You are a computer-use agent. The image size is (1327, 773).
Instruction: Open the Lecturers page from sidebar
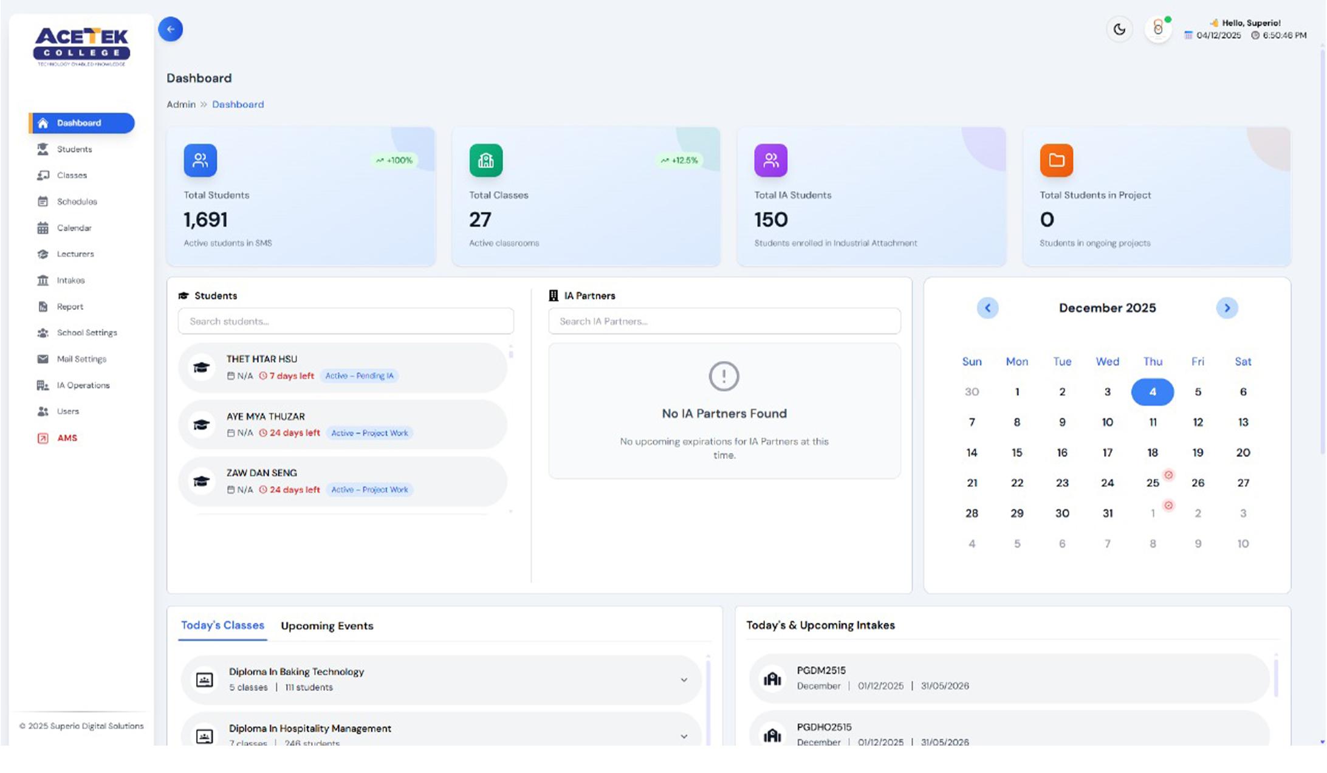point(75,254)
